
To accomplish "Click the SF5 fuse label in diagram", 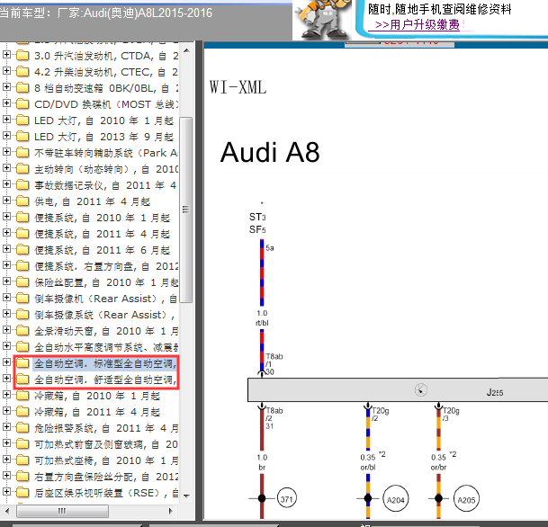I will click(257, 229).
